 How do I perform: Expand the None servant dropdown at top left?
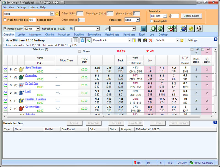tap(52, 14)
